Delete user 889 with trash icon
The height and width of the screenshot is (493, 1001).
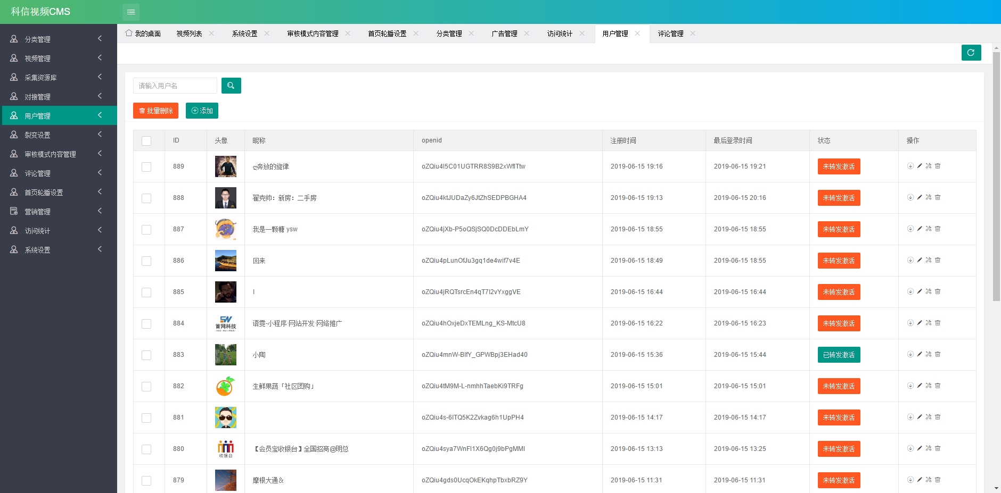[x=938, y=166]
